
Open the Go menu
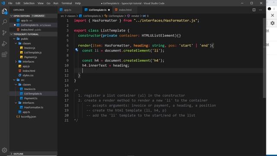48,3
